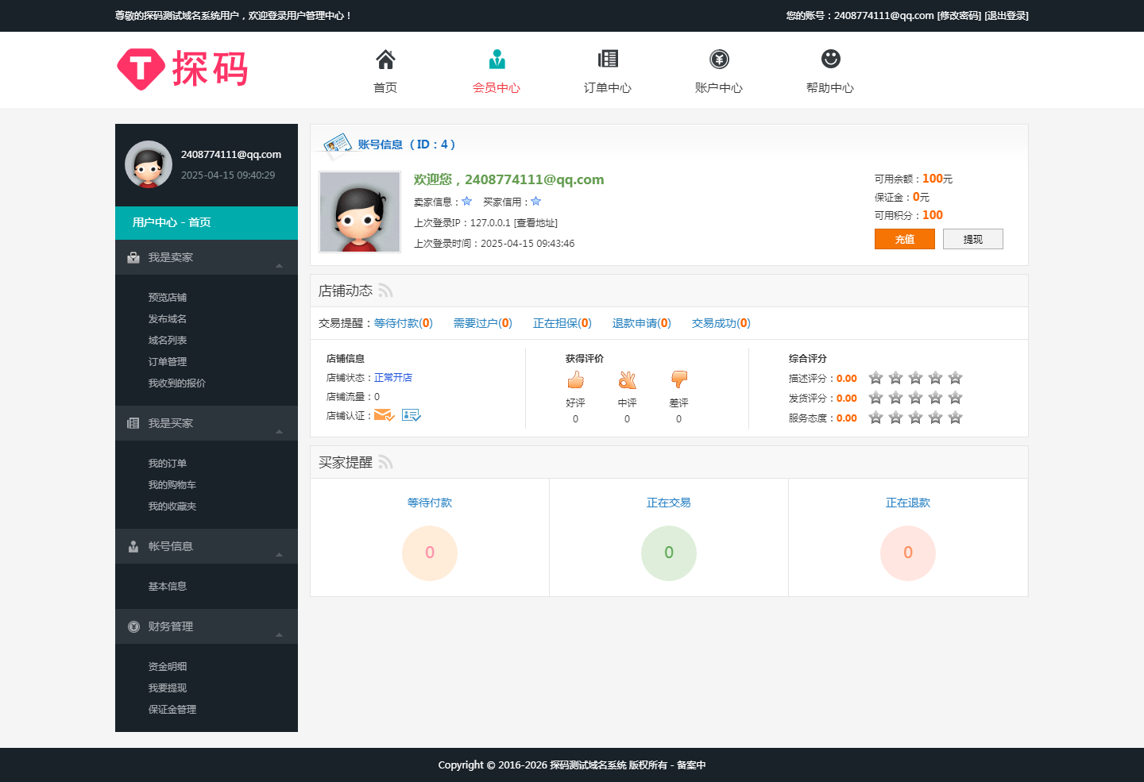Select 发布域名 in the seller menu

pyautogui.click(x=168, y=318)
